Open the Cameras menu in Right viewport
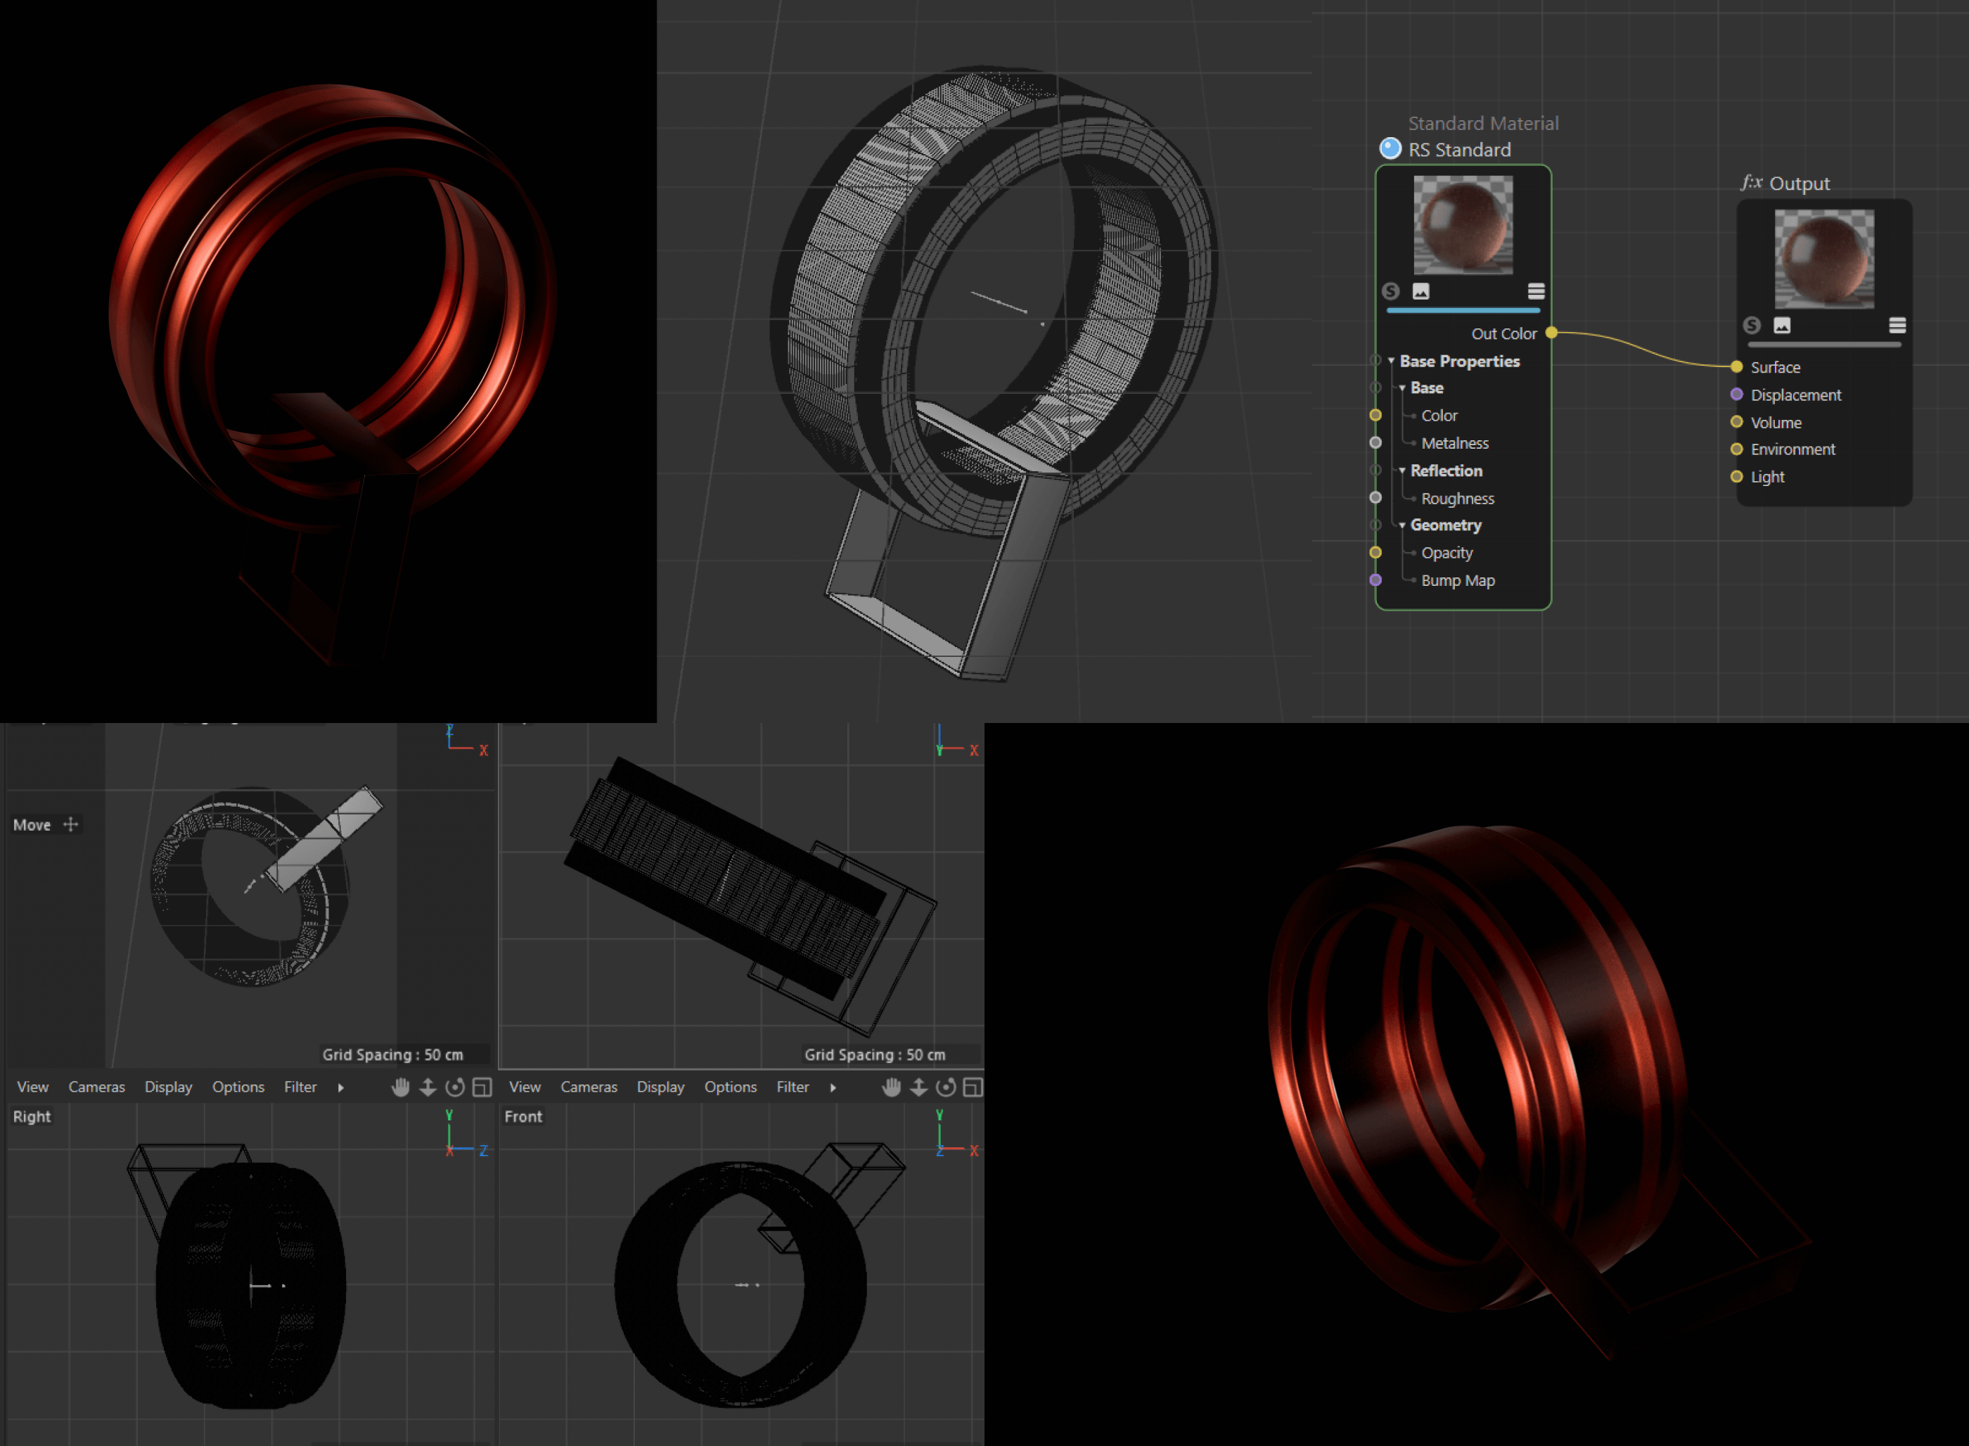Screen dimensions: 1969x1446 (x=96, y=1087)
